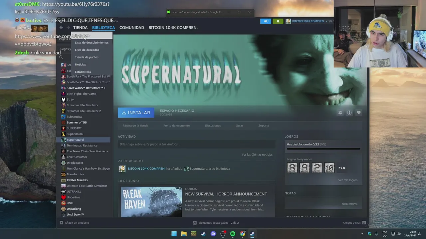
Task: Choose Noticias in the store dropdown
Action: (x=80, y=64)
